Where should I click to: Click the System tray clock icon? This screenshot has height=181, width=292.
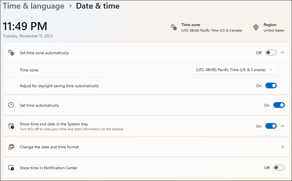(11, 126)
